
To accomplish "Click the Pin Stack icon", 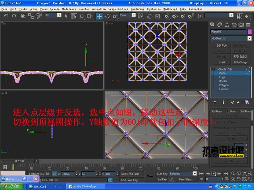I will (x=215, y=102).
